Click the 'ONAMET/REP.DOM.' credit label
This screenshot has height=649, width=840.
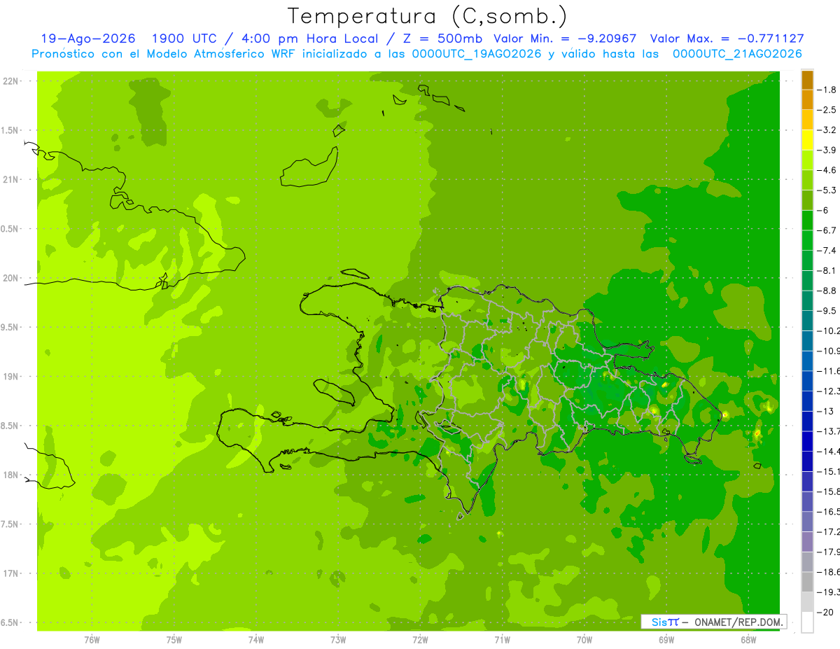[x=738, y=622]
